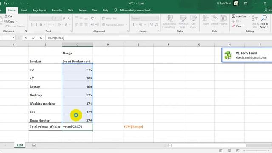Click Merge & Center button
272x153 pixels.
pyautogui.click(x=113, y=25)
